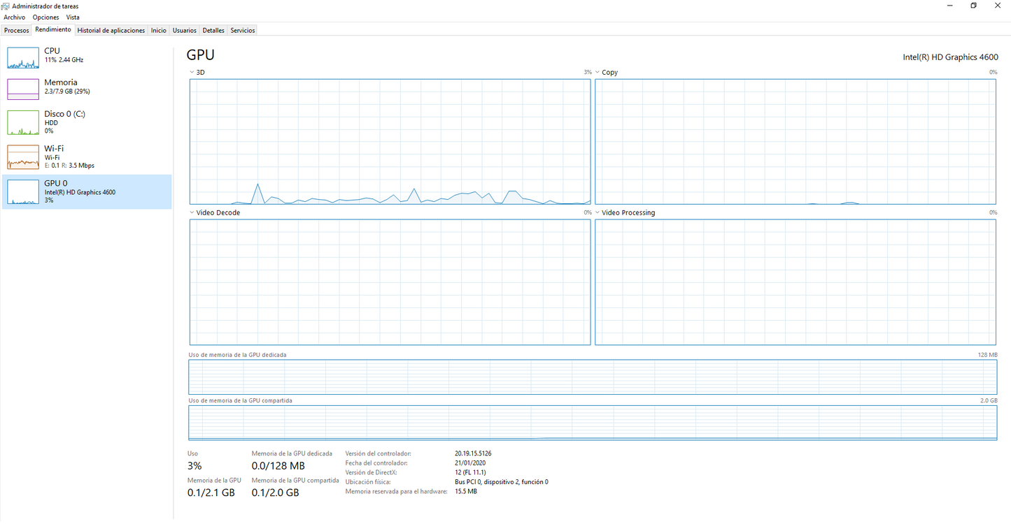Image resolution: width=1011 pixels, height=524 pixels.
Task: Click the Uso 3% value
Action: pos(195,466)
